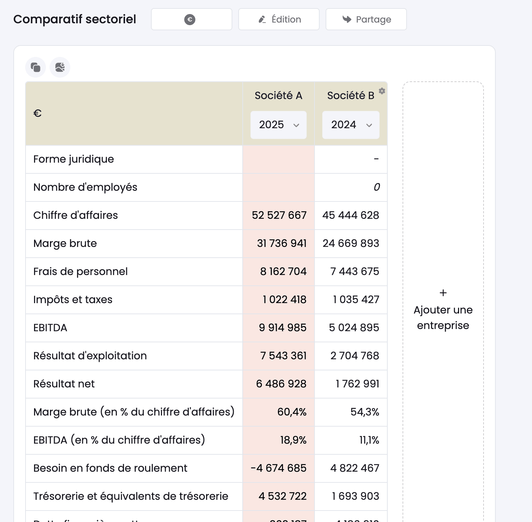532x522 pixels.
Task: Open the Partage sharing options
Action: point(366,19)
